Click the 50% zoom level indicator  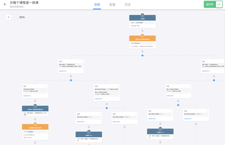coord(22,17)
